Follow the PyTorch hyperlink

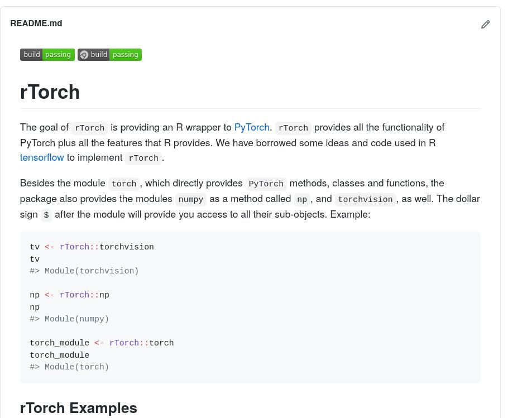tap(252, 127)
